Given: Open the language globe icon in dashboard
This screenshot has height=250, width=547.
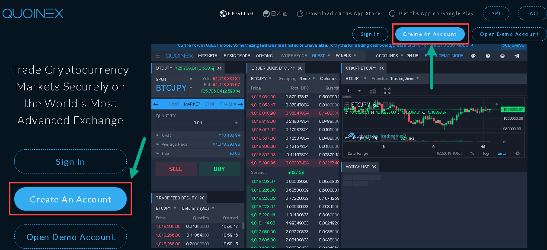Looking at the screenshot, I should coord(502,56).
